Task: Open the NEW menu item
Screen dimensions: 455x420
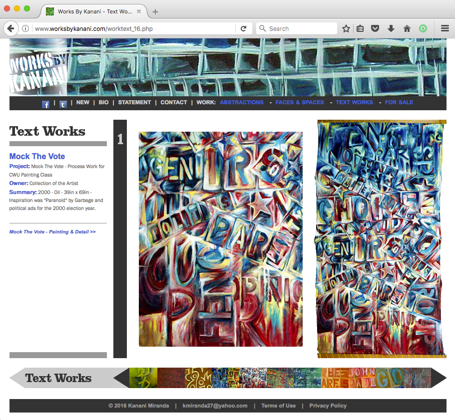Action: pyautogui.click(x=83, y=102)
